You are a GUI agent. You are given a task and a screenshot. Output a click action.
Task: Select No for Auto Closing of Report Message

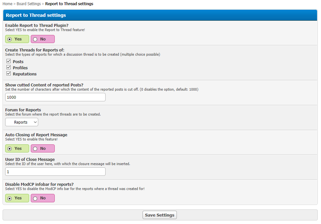(x=35, y=149)
